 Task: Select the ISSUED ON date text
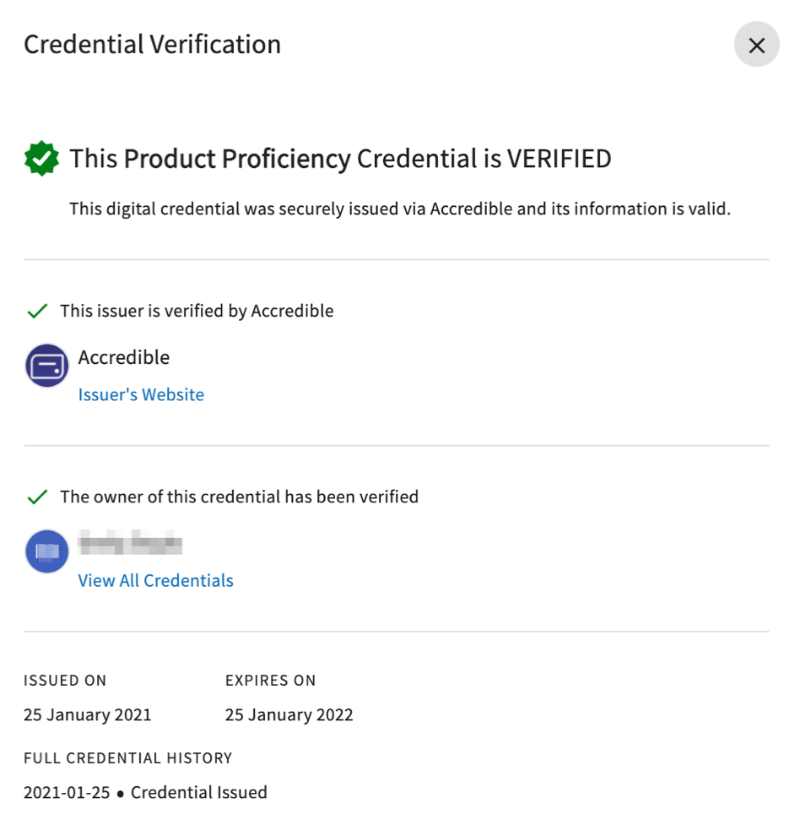click(87, 714)
